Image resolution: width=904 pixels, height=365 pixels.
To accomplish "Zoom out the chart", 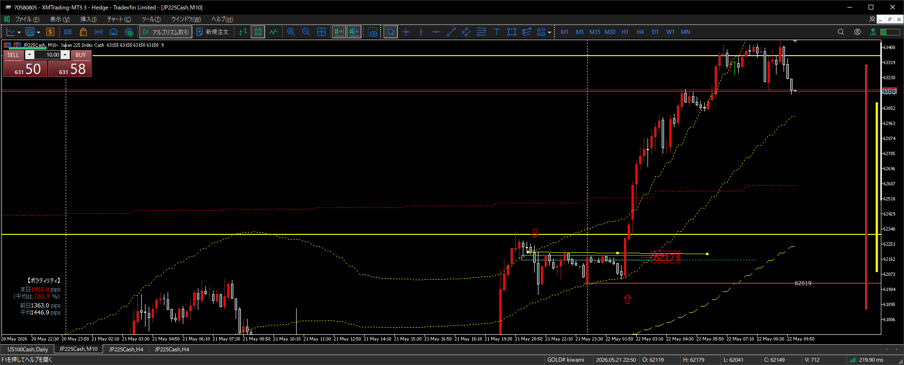I will coord(306,32).
